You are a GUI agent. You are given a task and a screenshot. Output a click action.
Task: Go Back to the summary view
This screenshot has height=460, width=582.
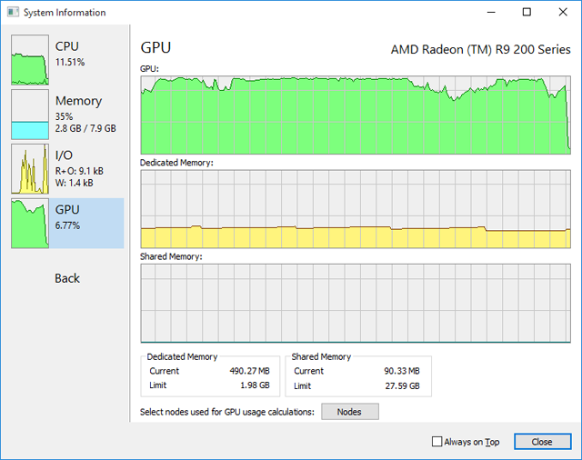[x=67, y=278]
